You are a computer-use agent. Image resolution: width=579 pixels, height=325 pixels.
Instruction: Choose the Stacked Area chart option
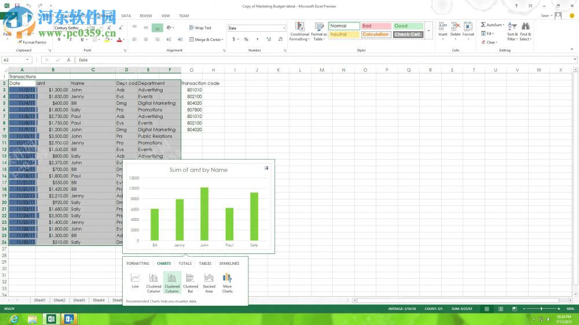208,283
